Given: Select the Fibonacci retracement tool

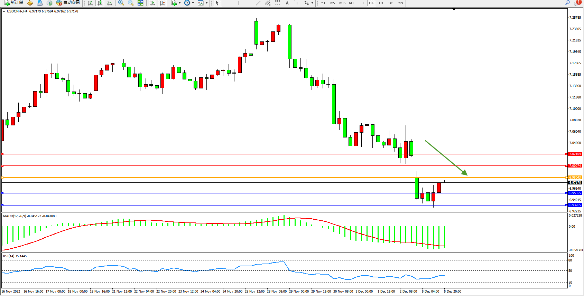Looking at the screenshot, I should 277,3.
